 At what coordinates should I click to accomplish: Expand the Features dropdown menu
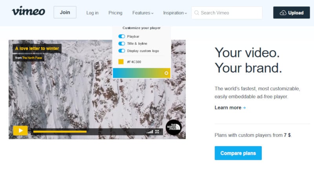click(143, 13)
